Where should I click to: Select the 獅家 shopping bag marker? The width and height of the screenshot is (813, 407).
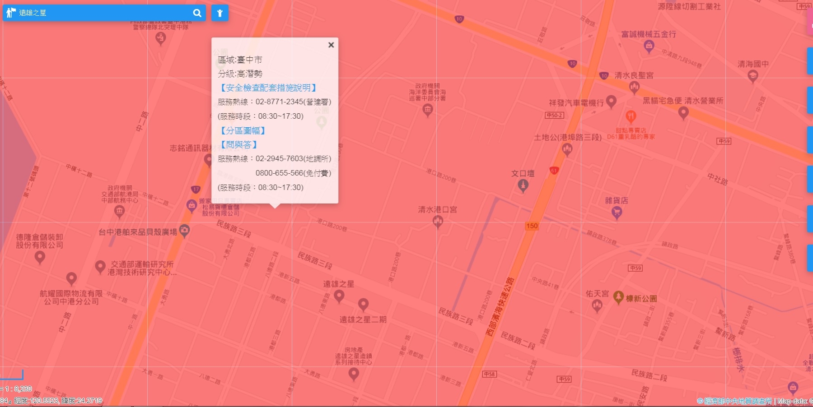tap(192, 206)
